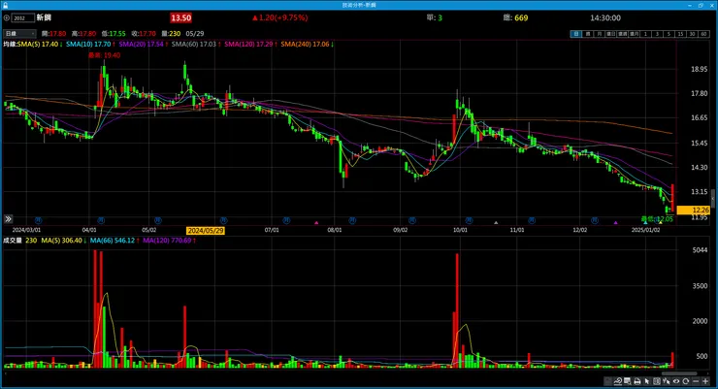Switch to the 15-minute chart button
The image size is (718, 389).
pos(680,34)
